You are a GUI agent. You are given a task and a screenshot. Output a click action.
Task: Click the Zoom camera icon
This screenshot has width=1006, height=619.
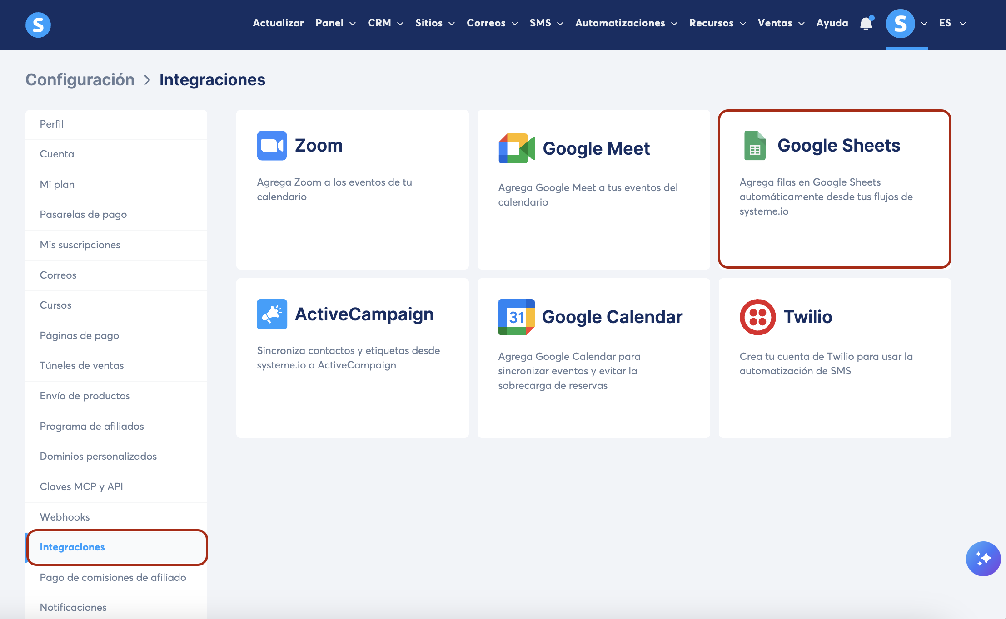(x=272, y=146)
